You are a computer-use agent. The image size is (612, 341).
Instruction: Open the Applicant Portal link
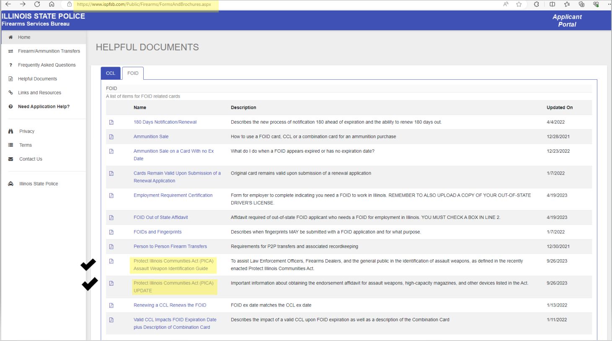click(x=567, y=21)
